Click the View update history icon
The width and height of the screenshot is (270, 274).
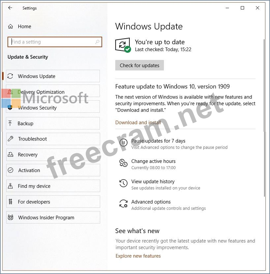click(123, 183)
